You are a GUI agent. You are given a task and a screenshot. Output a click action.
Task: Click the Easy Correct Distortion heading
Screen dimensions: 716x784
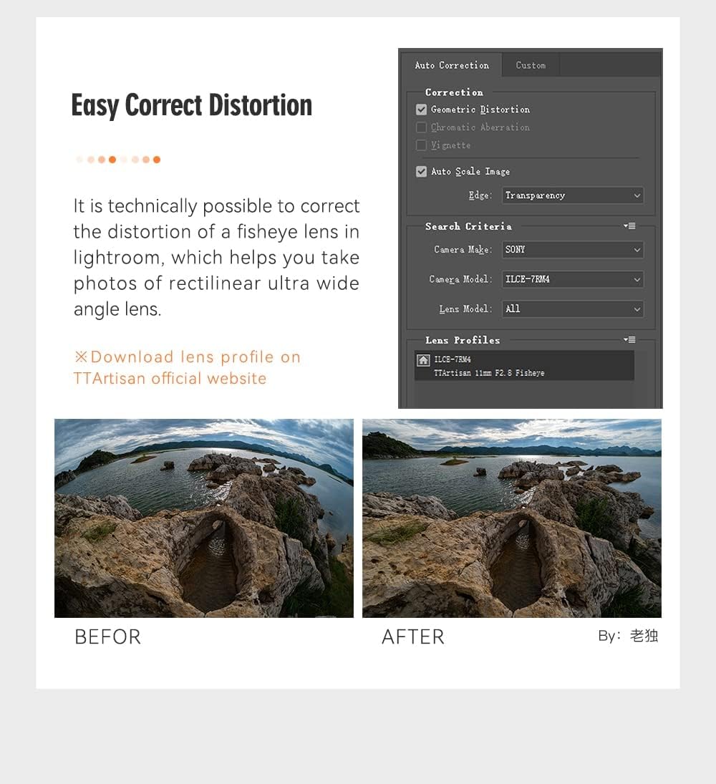pyautogui.click(x=192, y=105)
